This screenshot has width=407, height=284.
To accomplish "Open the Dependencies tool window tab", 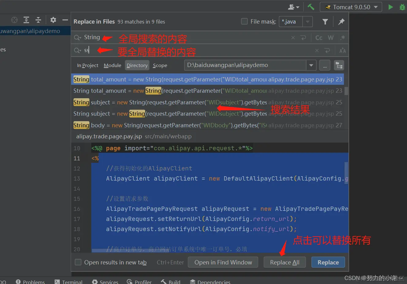I will 210,282.
